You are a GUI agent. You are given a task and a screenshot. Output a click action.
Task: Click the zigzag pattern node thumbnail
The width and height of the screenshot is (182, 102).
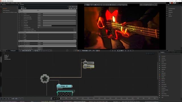65,93
